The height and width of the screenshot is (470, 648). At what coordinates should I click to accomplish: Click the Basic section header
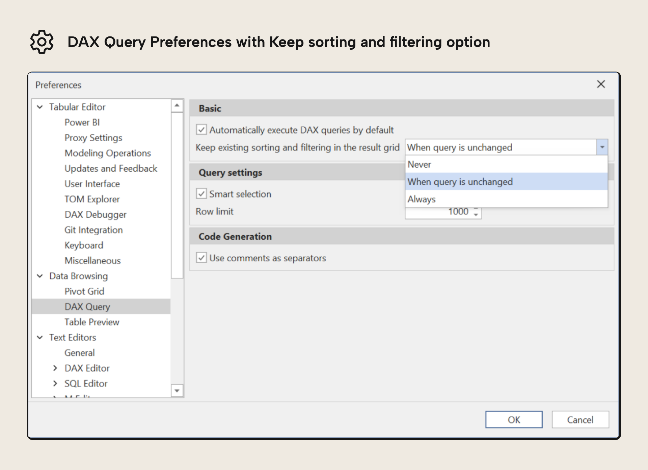[402, 108]
